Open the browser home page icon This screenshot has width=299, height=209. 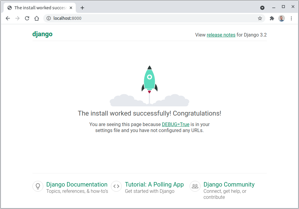[37, 18]
